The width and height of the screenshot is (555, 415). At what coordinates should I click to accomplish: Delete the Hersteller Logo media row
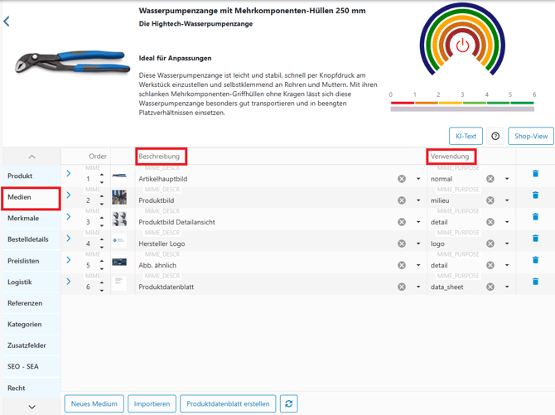535,239
